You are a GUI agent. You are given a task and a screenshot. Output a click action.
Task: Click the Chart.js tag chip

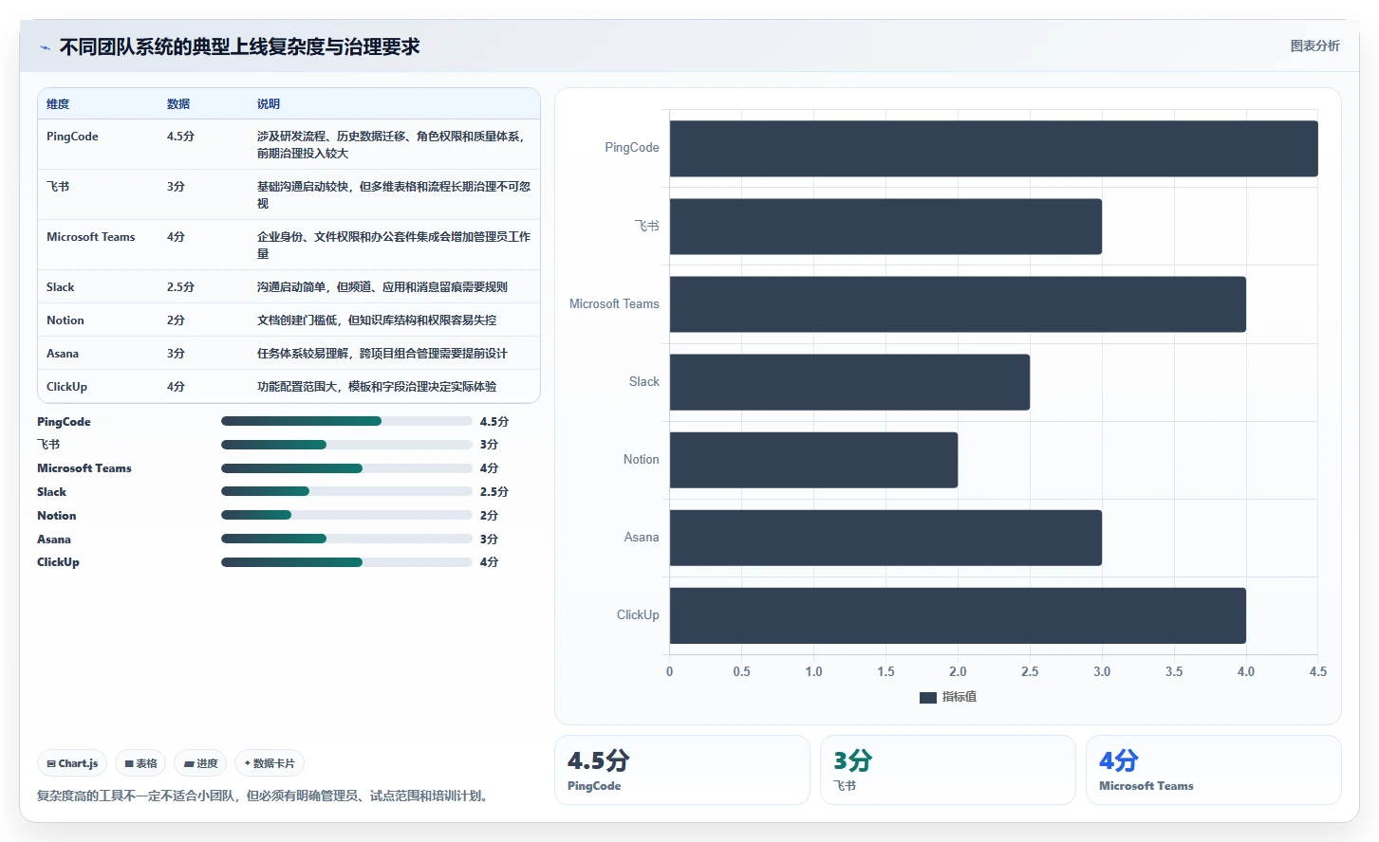[72, 763]
